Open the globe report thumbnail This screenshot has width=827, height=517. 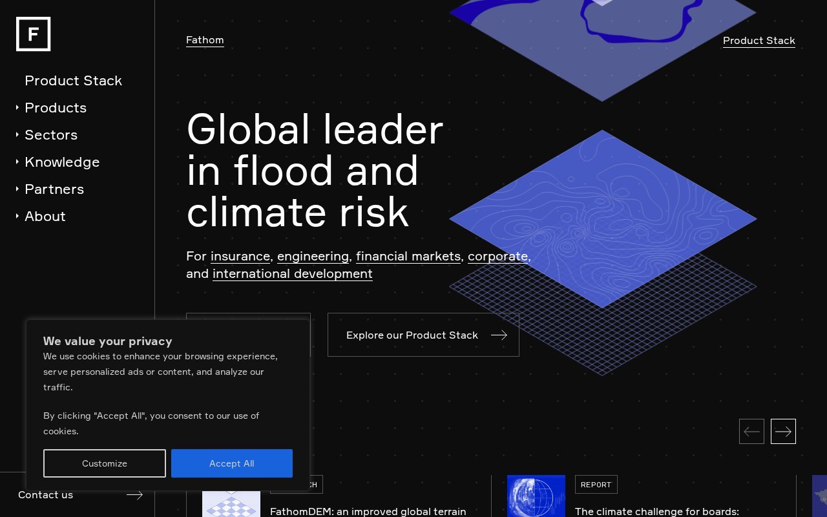click(x=536, y=496)
